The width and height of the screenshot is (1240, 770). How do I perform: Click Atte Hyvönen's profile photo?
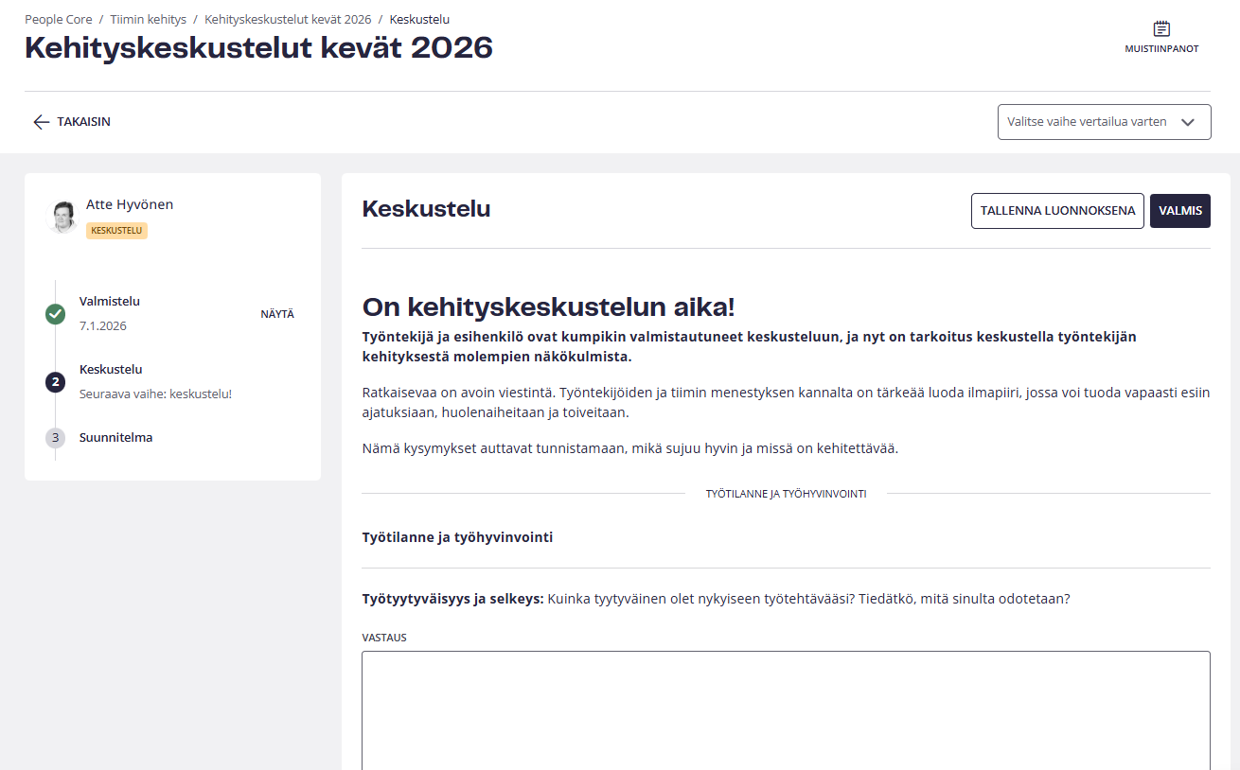click(63, 217)
